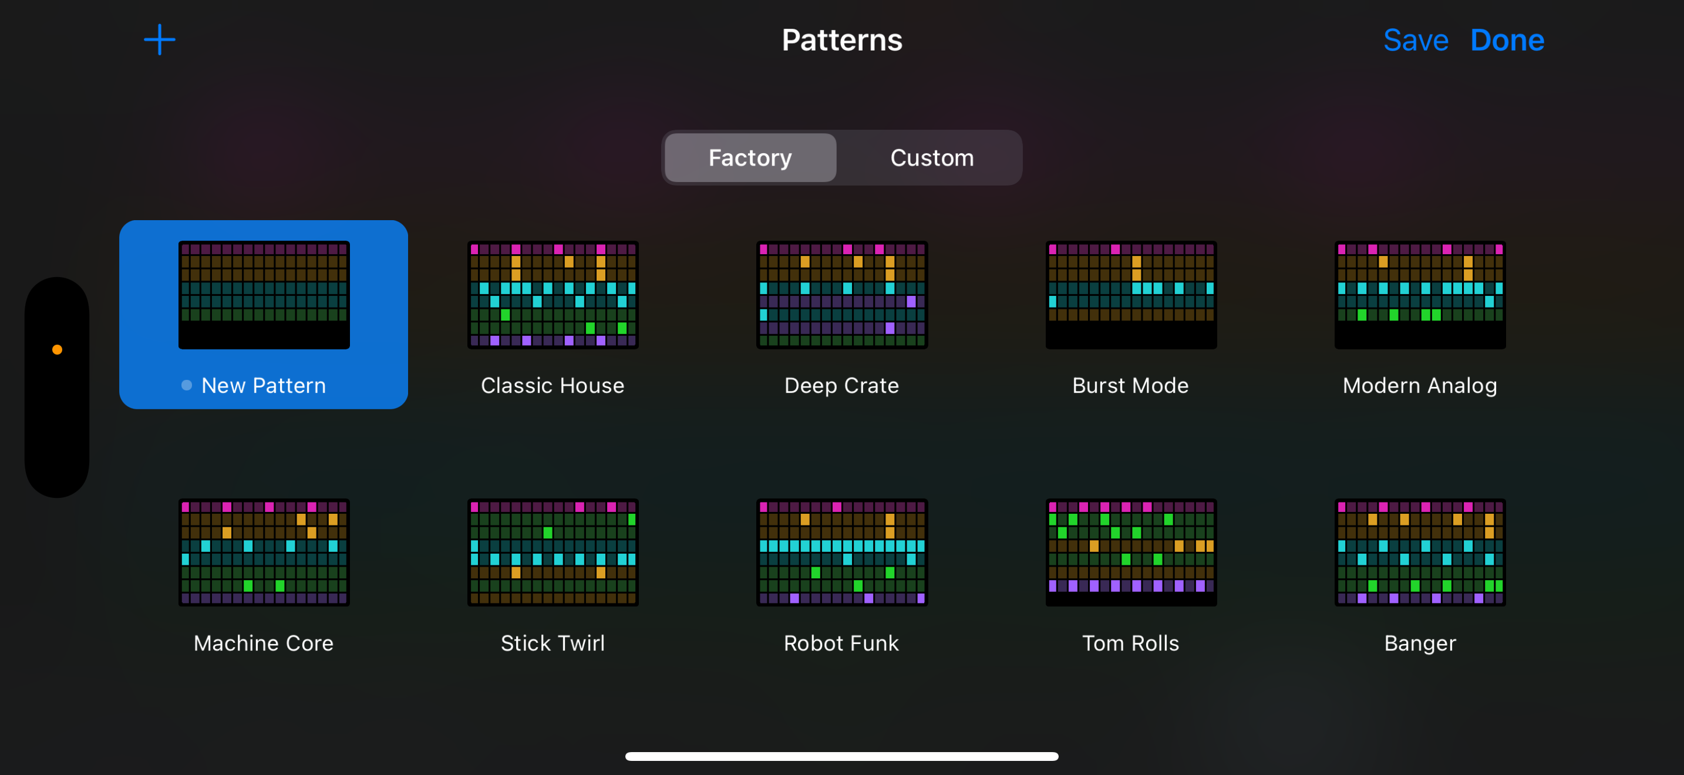1684x775 pixels.
Task: Tap Done to close Patterns
Action: click(x=1507, y=41)
